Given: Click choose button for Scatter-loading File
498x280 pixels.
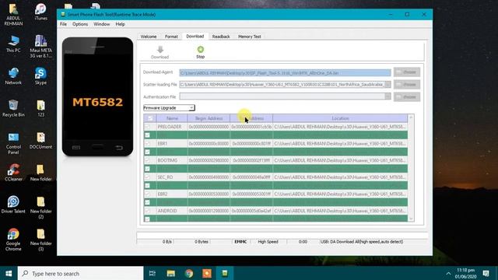Looking at the screenshot, I should point(407,85).
